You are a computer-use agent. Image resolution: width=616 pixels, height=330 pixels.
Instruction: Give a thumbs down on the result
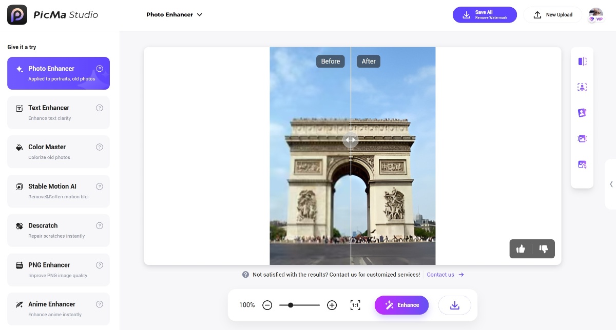[x=544, y=249]
